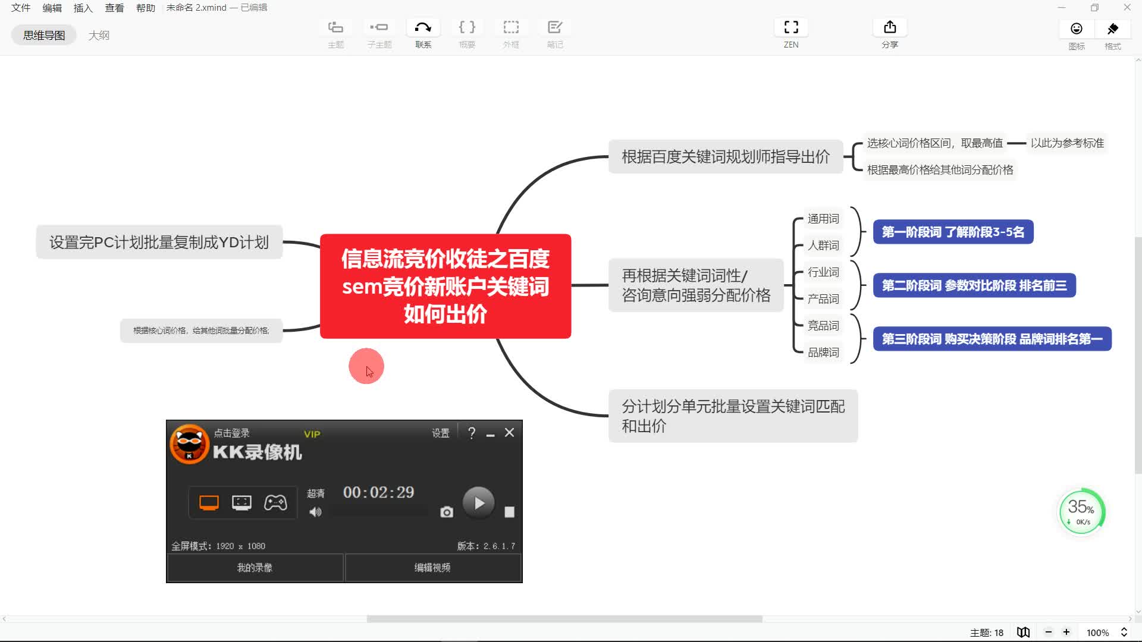Open the 帮助 menu
The image size is (1142, 642).
coord(146,8)
